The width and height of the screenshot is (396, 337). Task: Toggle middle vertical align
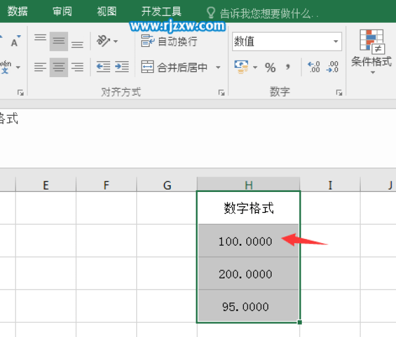click(59, 41)
